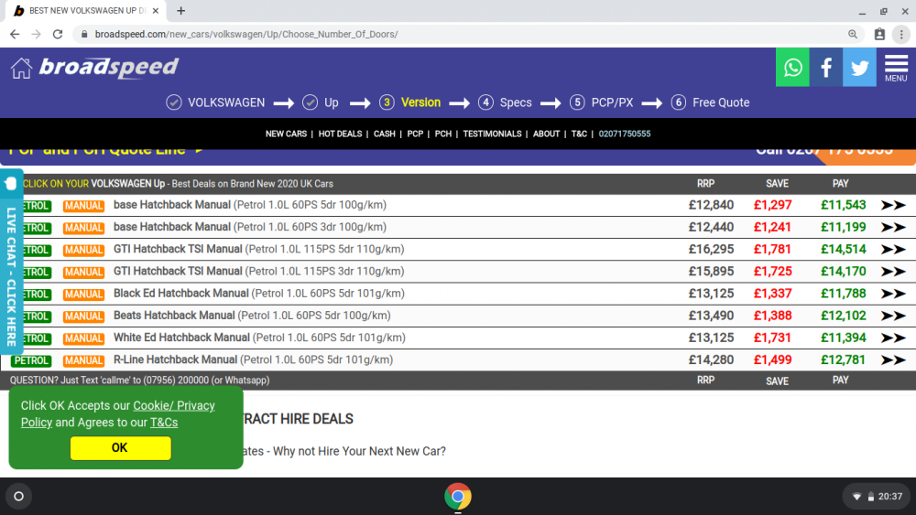Click MANUAL badge on R-Line row
916x515 pixels.
tap(83, 361)
